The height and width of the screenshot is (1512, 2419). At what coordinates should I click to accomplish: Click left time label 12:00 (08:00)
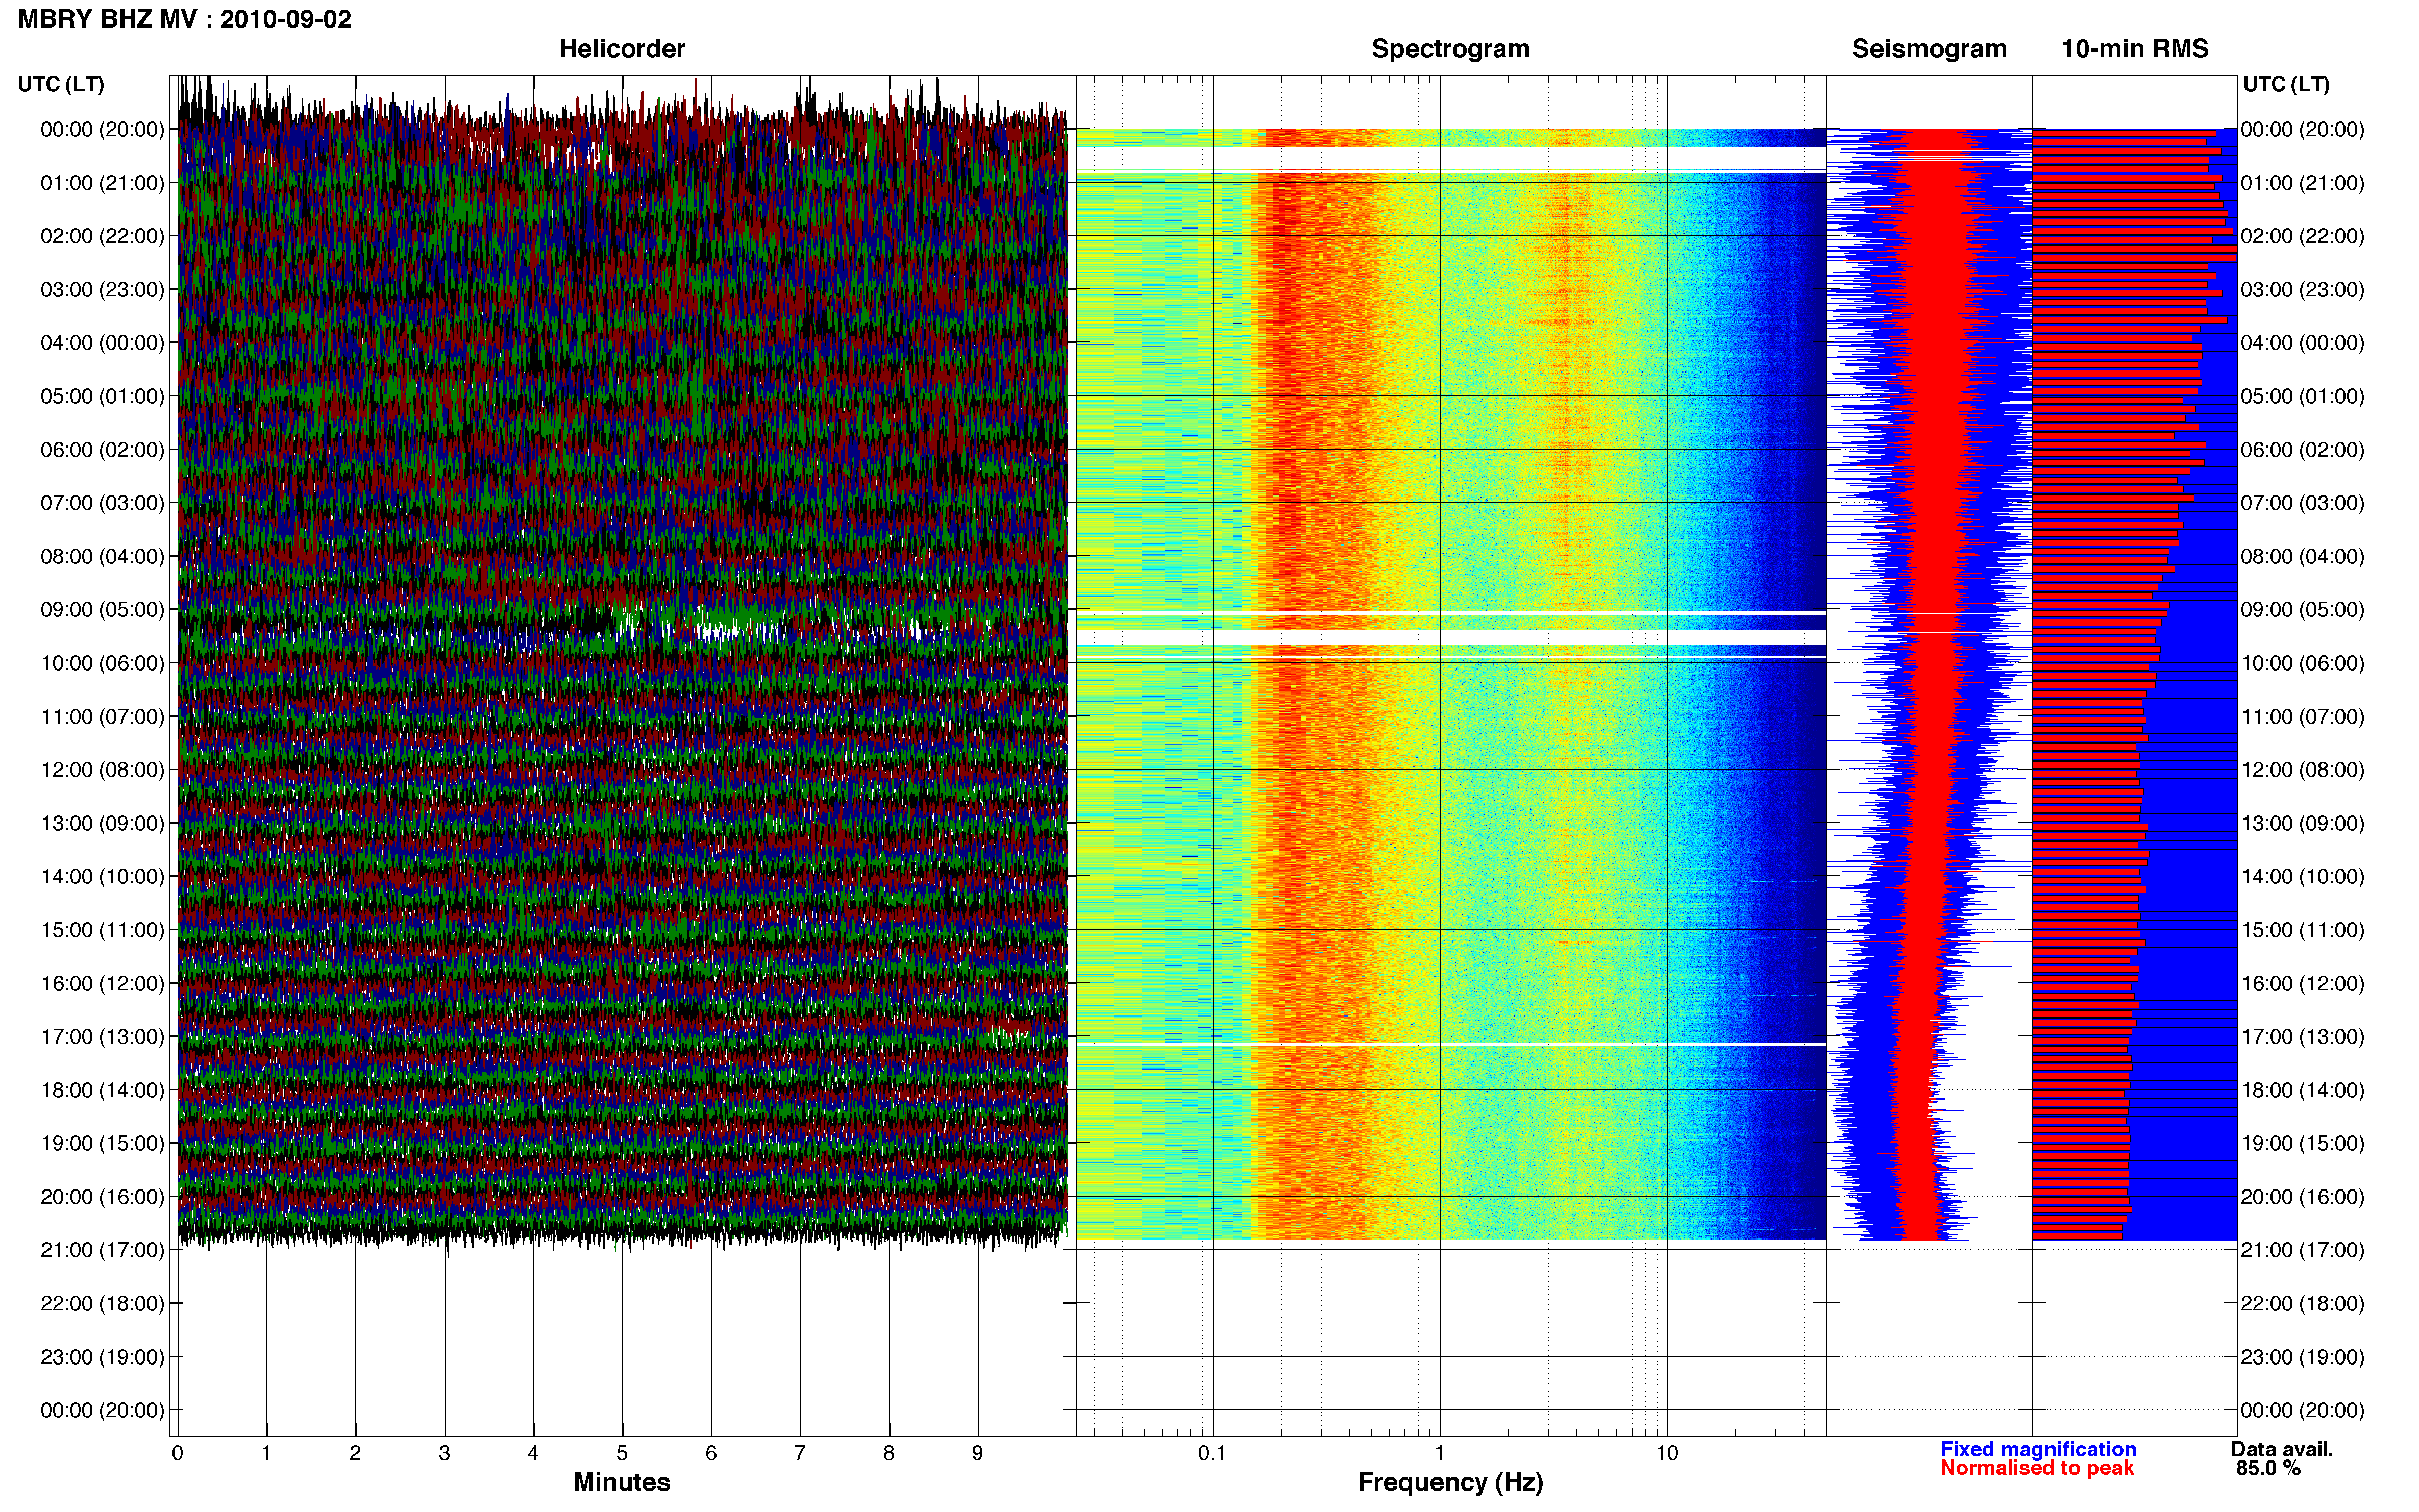point(102,770)
